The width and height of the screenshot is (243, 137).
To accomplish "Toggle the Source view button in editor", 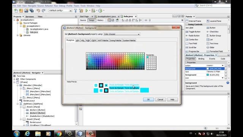I will click(x=83, y=20).
